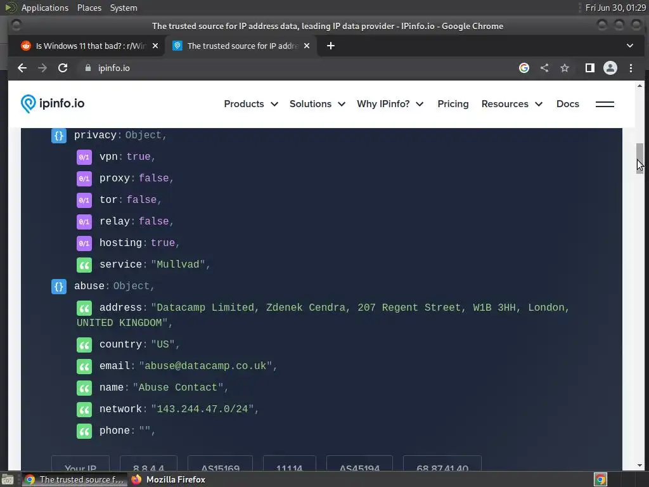
Task: Toggle the Chrome side panel icon
Action: click(x=590, y=68)
